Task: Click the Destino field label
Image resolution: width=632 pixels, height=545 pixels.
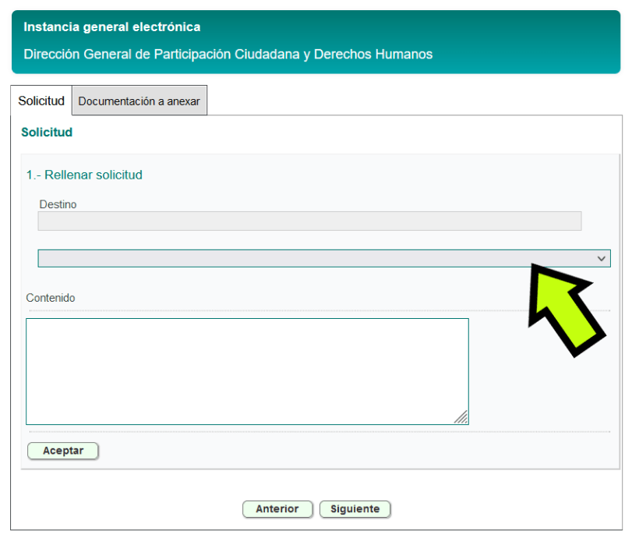Action: [x=58, y=204]
